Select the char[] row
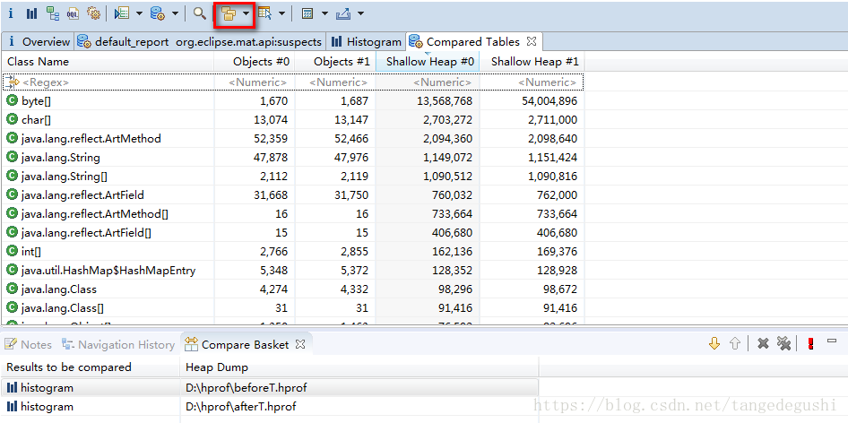This screenshot has width=848, height=423. click(x=293, y=119)
